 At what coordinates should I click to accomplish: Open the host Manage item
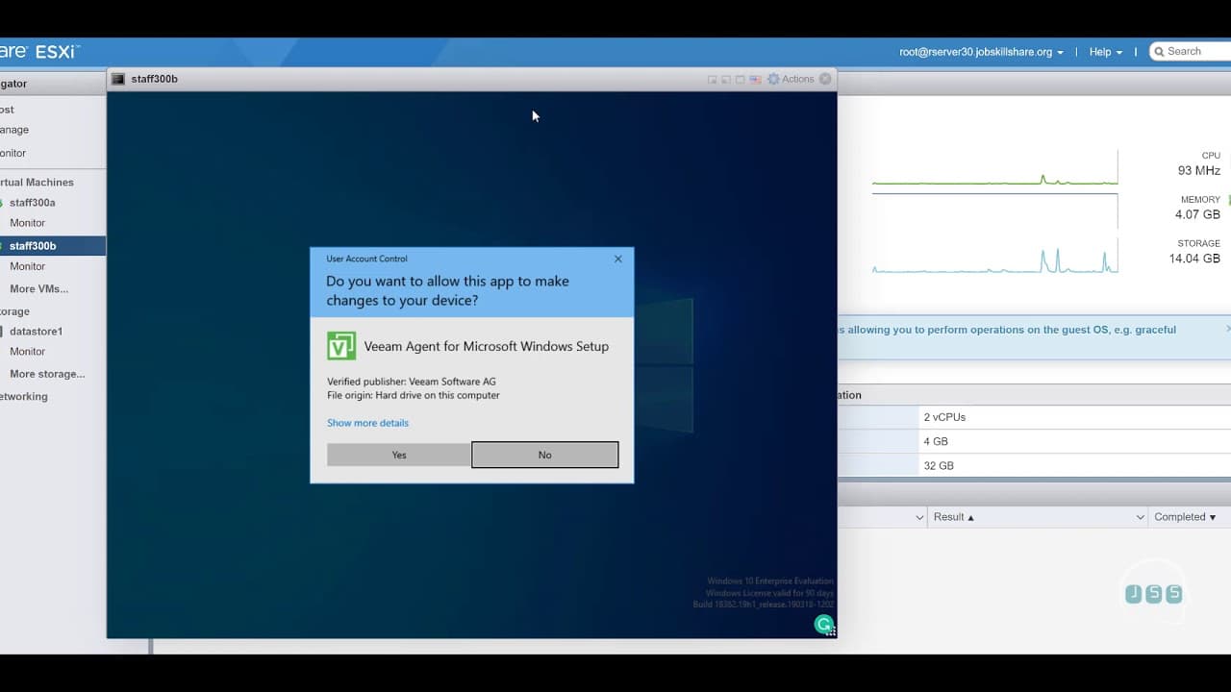point(14,130)
